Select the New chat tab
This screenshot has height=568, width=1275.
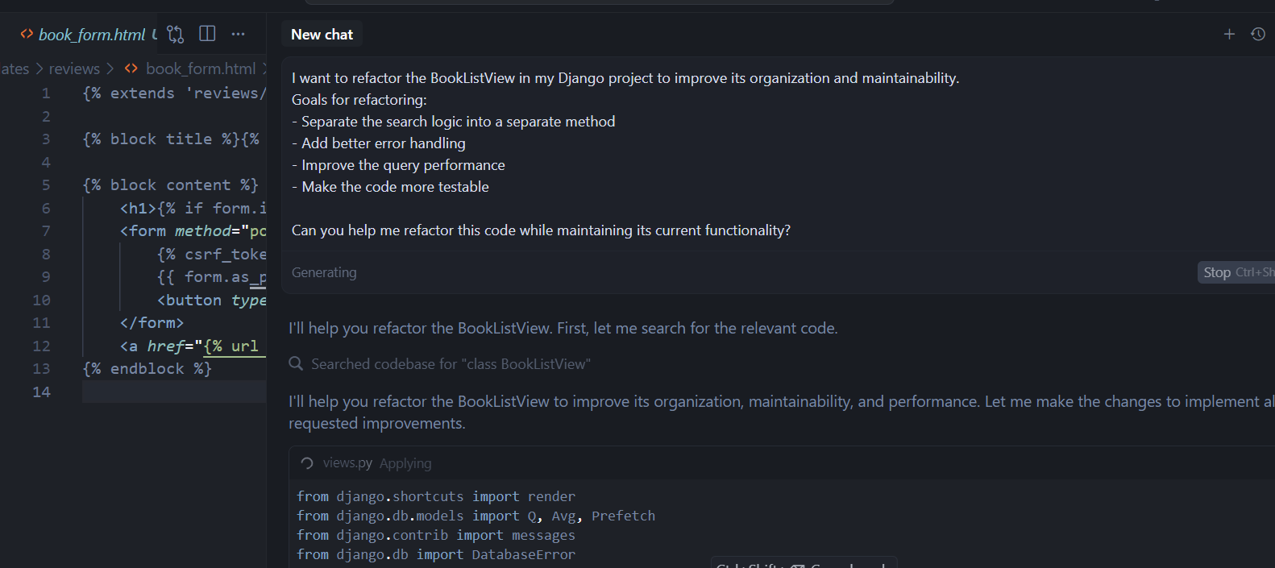click(322, 35)
